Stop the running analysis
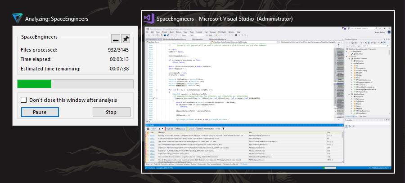This screenshot has width=405, height=183. (x=111, y=112)
